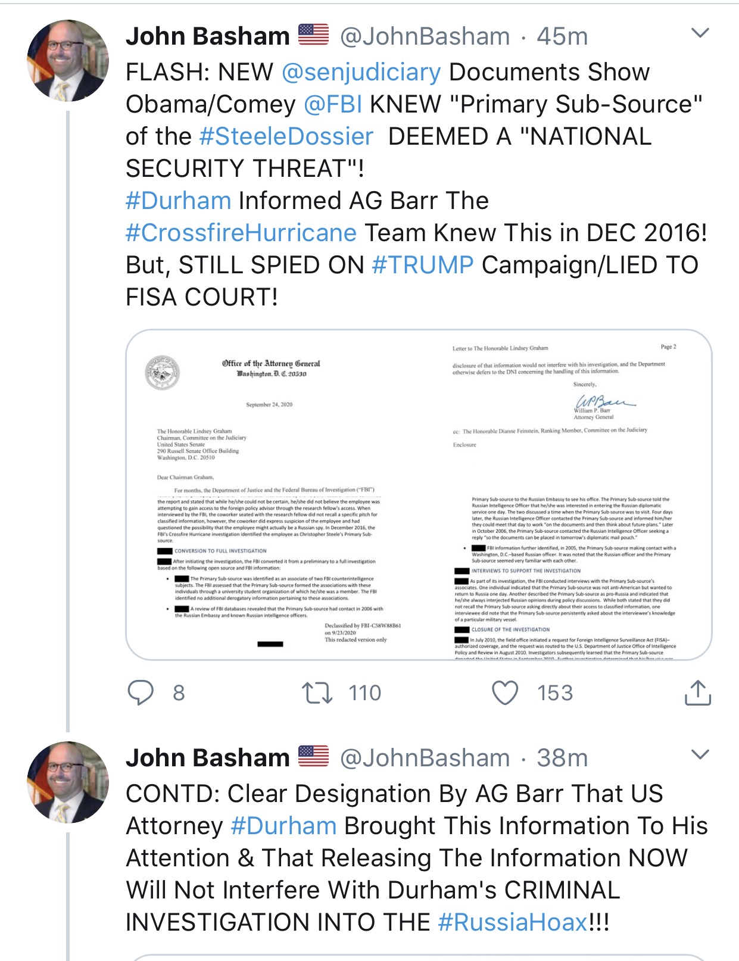739x961 pixels.
Task: Open John Basham's avatar on first tweet
Action: pos(68,61)
